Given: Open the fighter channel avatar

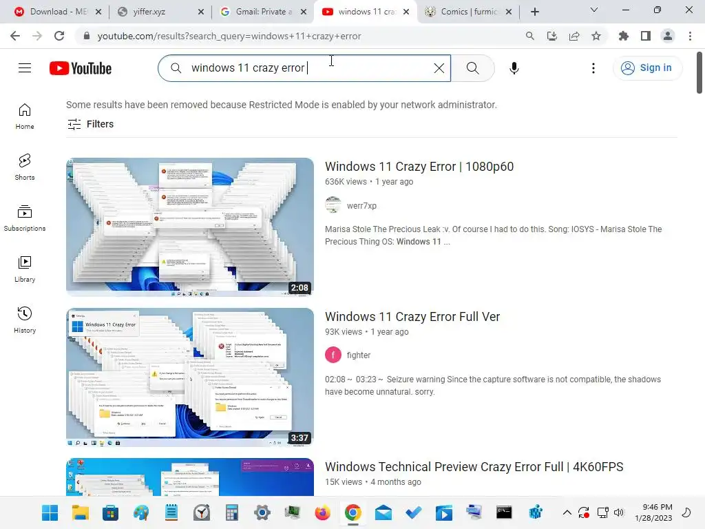Looking at the screenshot, I should click(x=333, y=355).
